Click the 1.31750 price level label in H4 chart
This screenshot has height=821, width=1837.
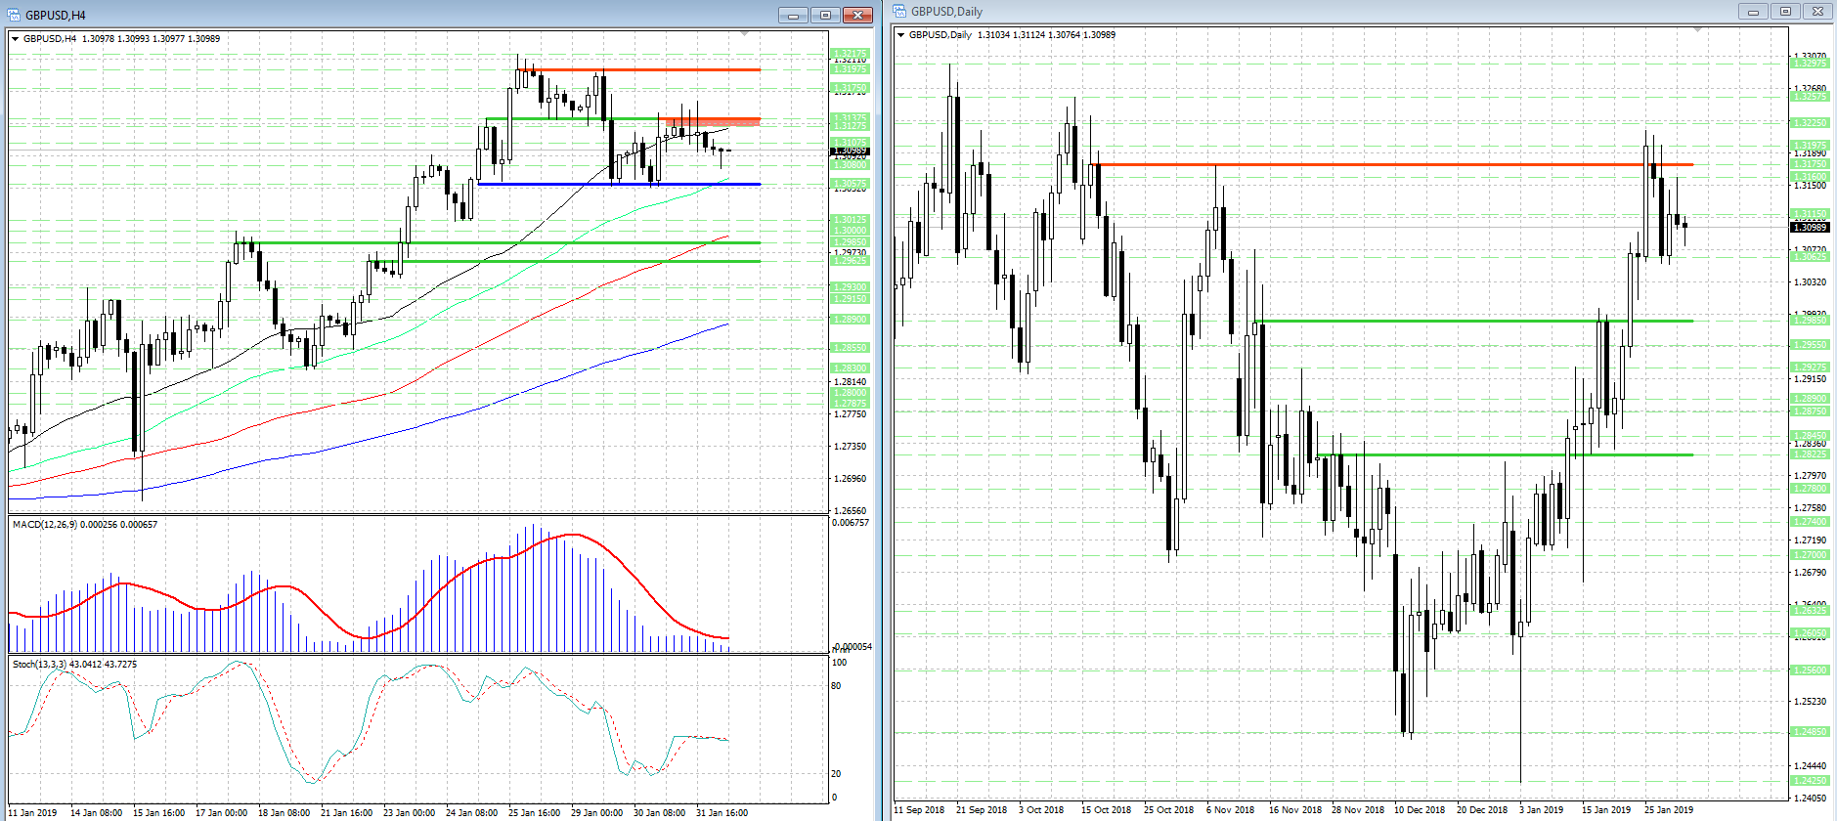pos(850,88)
